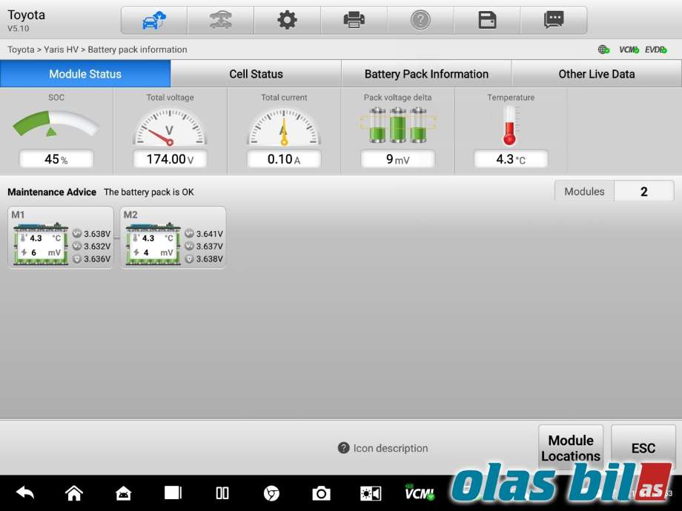Screen dimensions: 682x511
Task: Tap the 4.3 °C pack temperature value
Action: click(511, 159)
